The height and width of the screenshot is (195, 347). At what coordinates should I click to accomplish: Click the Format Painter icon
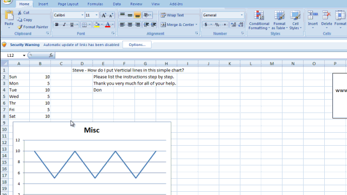(x=20, y=27)
